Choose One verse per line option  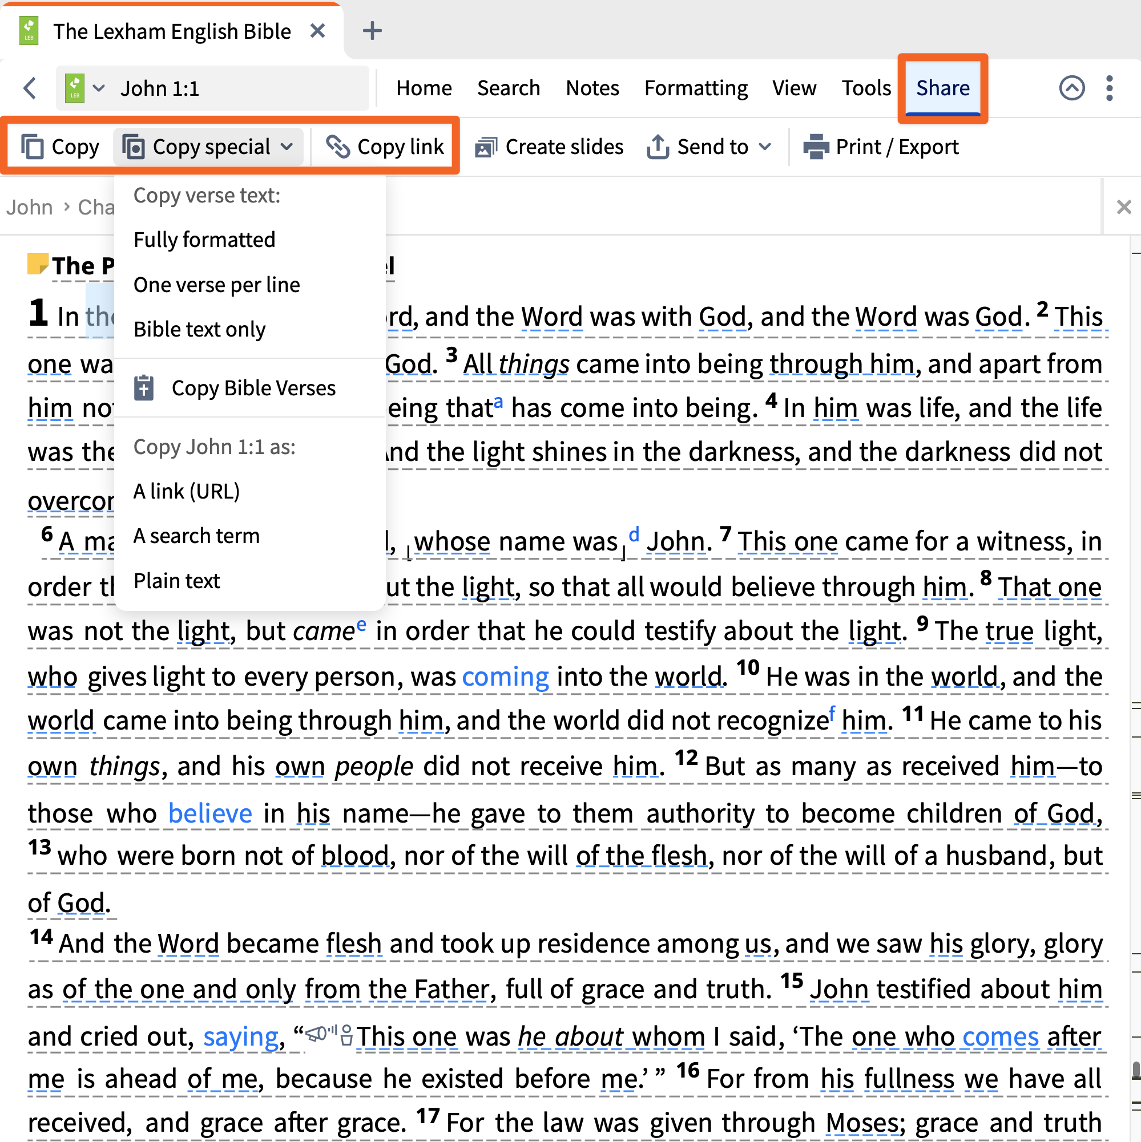coord(216,284)
